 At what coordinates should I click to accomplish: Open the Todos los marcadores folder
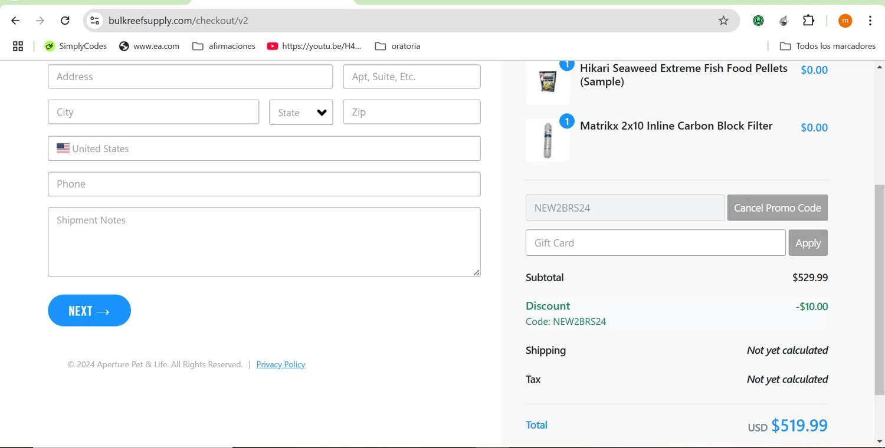[827, 46]
